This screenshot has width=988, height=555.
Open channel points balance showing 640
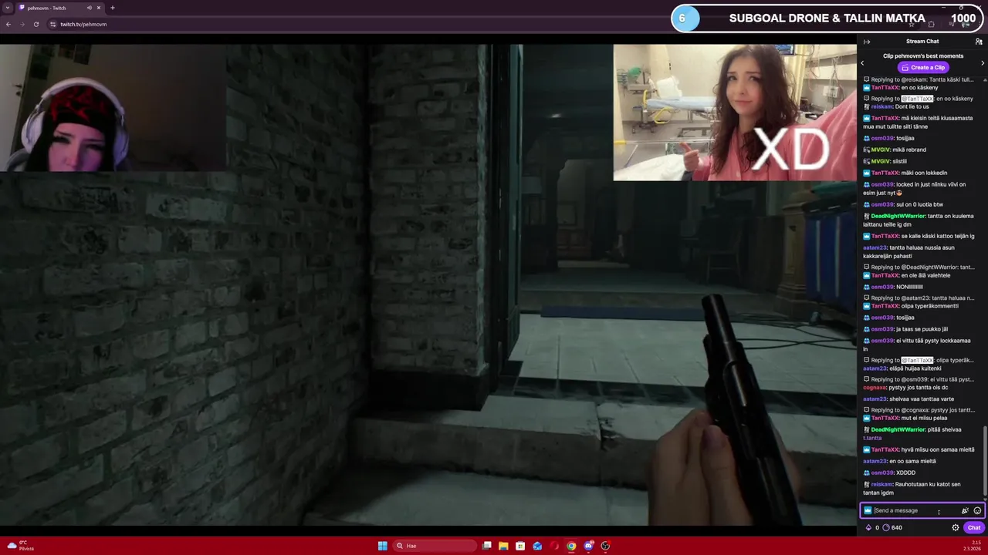892,528
